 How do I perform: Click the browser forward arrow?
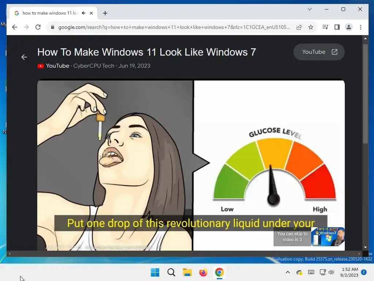tap(26, 27)
